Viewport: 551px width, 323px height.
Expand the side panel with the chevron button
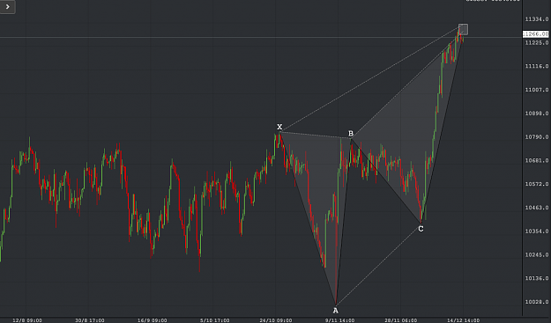[x=7, y=7]
